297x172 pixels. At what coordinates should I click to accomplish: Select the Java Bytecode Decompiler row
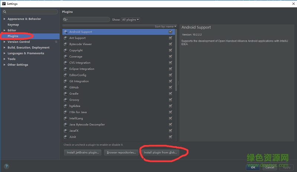118,125
